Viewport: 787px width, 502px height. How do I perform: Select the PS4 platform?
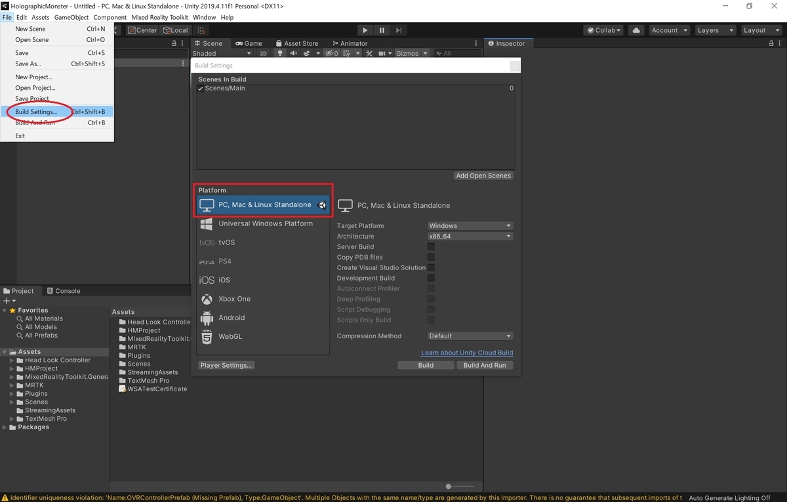[x=263, y=261]
